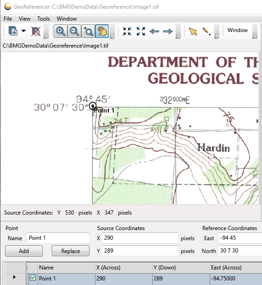The image size is (262, 285).
Task: Click the expand-to-full-extent arrows icon
Action: click(x=141, y=31)
